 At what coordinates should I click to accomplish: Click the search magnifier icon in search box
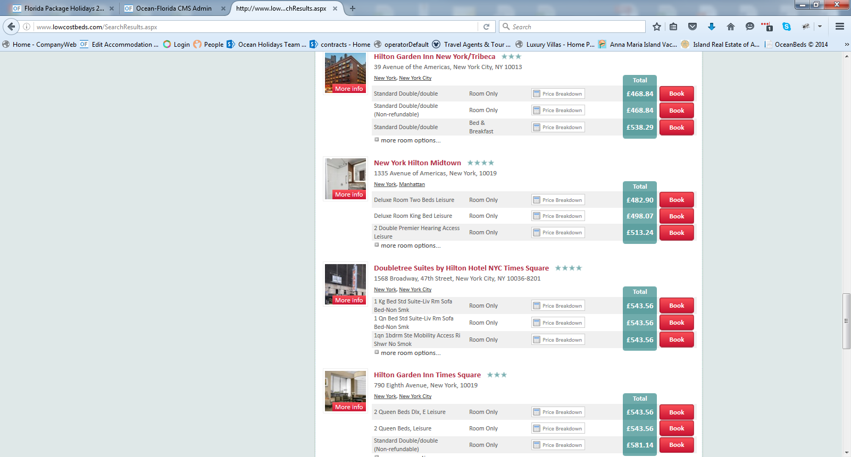point(506,27)
